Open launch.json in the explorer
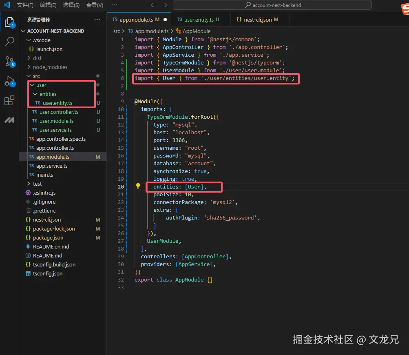Screen dimensions: 409x355 (63, 49)
